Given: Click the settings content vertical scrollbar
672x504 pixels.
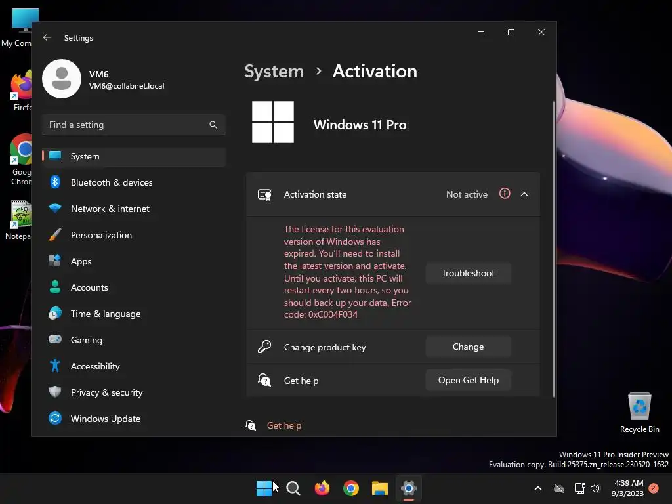Looking at the screenshot, I should 554,249.
